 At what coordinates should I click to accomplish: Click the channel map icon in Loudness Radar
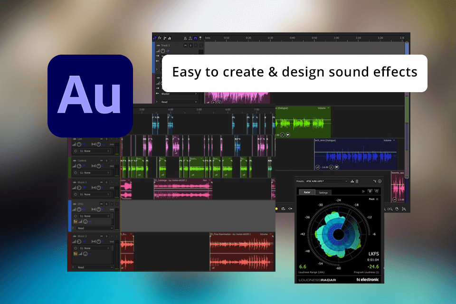tap(375, 181)
